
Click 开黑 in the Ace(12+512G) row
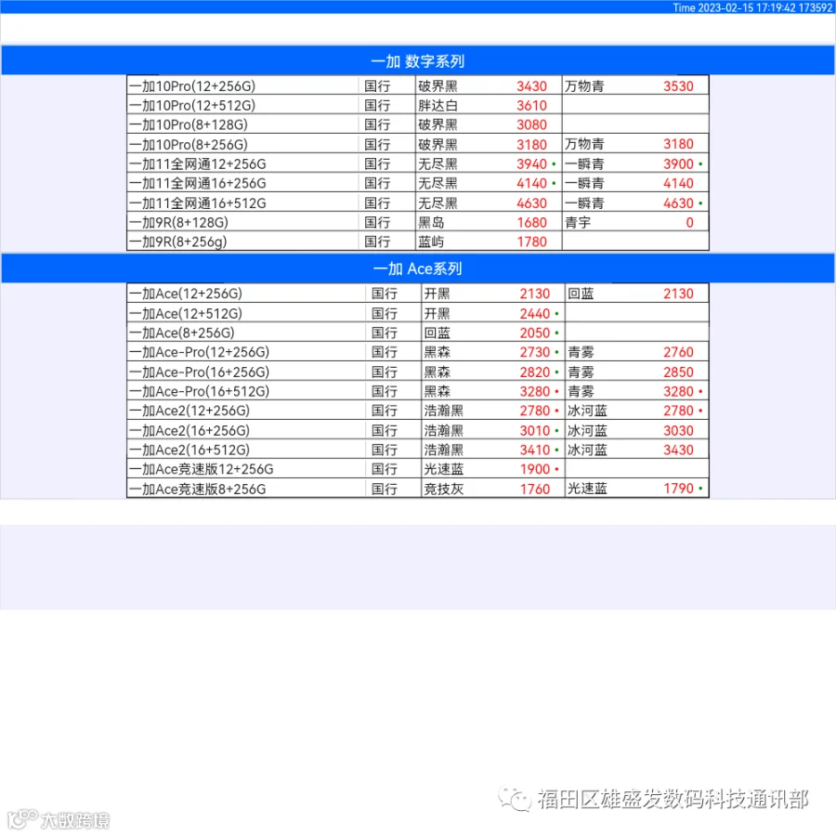click(x=437, y=313)
